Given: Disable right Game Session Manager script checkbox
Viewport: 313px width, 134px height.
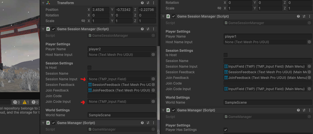Looking at the screenshot, I should (x=174, y=17).
